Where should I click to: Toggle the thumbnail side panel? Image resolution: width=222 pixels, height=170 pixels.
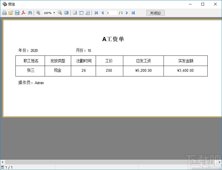tap(81, 13)
